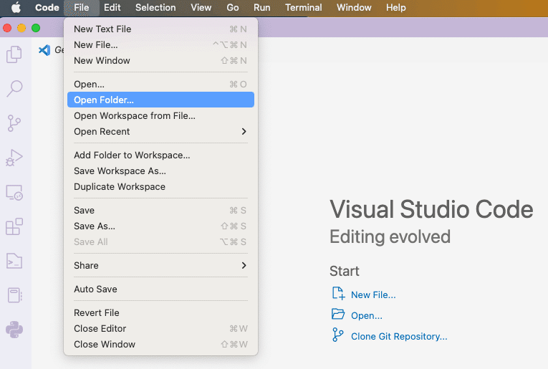
Task: Click the red close window button
Action: (7, 28)
